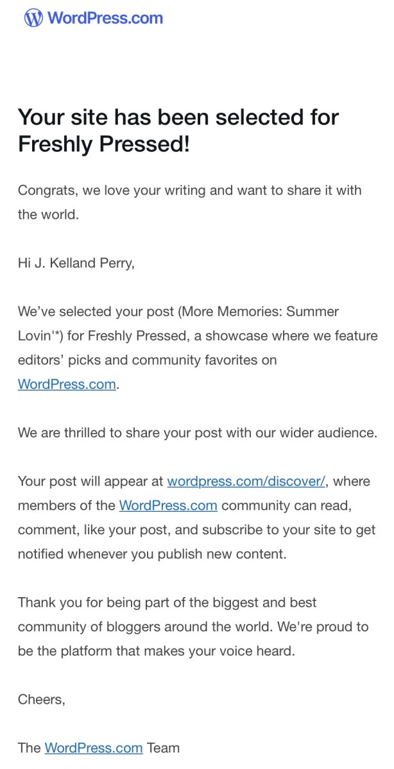The image size is (394, 769).
Task: Click the "editors' picks and community favorites" line
Action: [x=147, y=360]
